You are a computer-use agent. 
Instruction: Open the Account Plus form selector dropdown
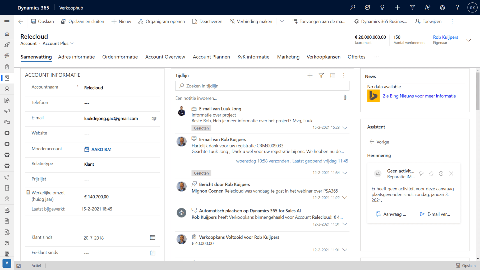(58, 43)
